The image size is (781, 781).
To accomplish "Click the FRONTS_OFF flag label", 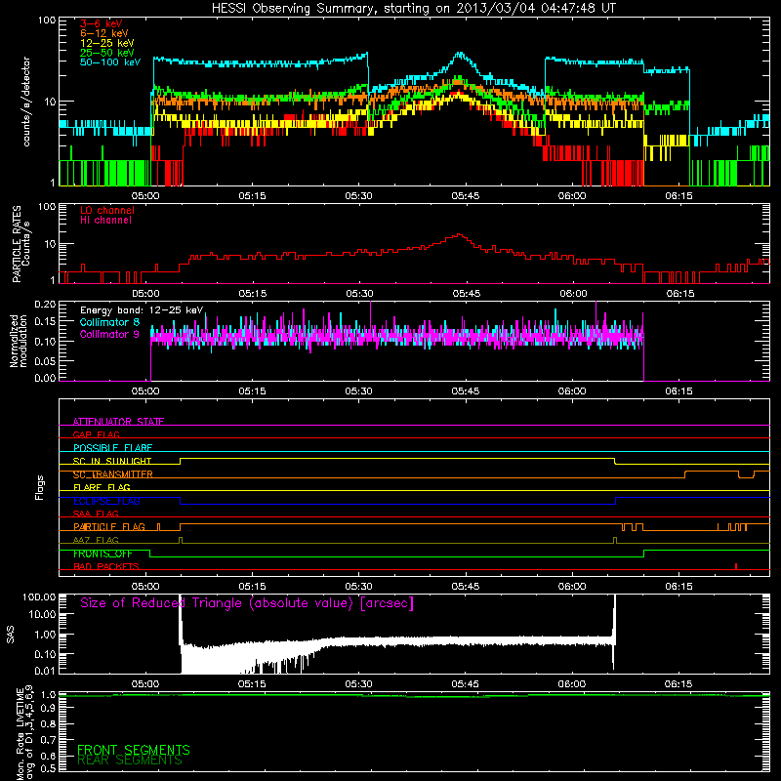I will pyautogui.click(x=103, y=554).
